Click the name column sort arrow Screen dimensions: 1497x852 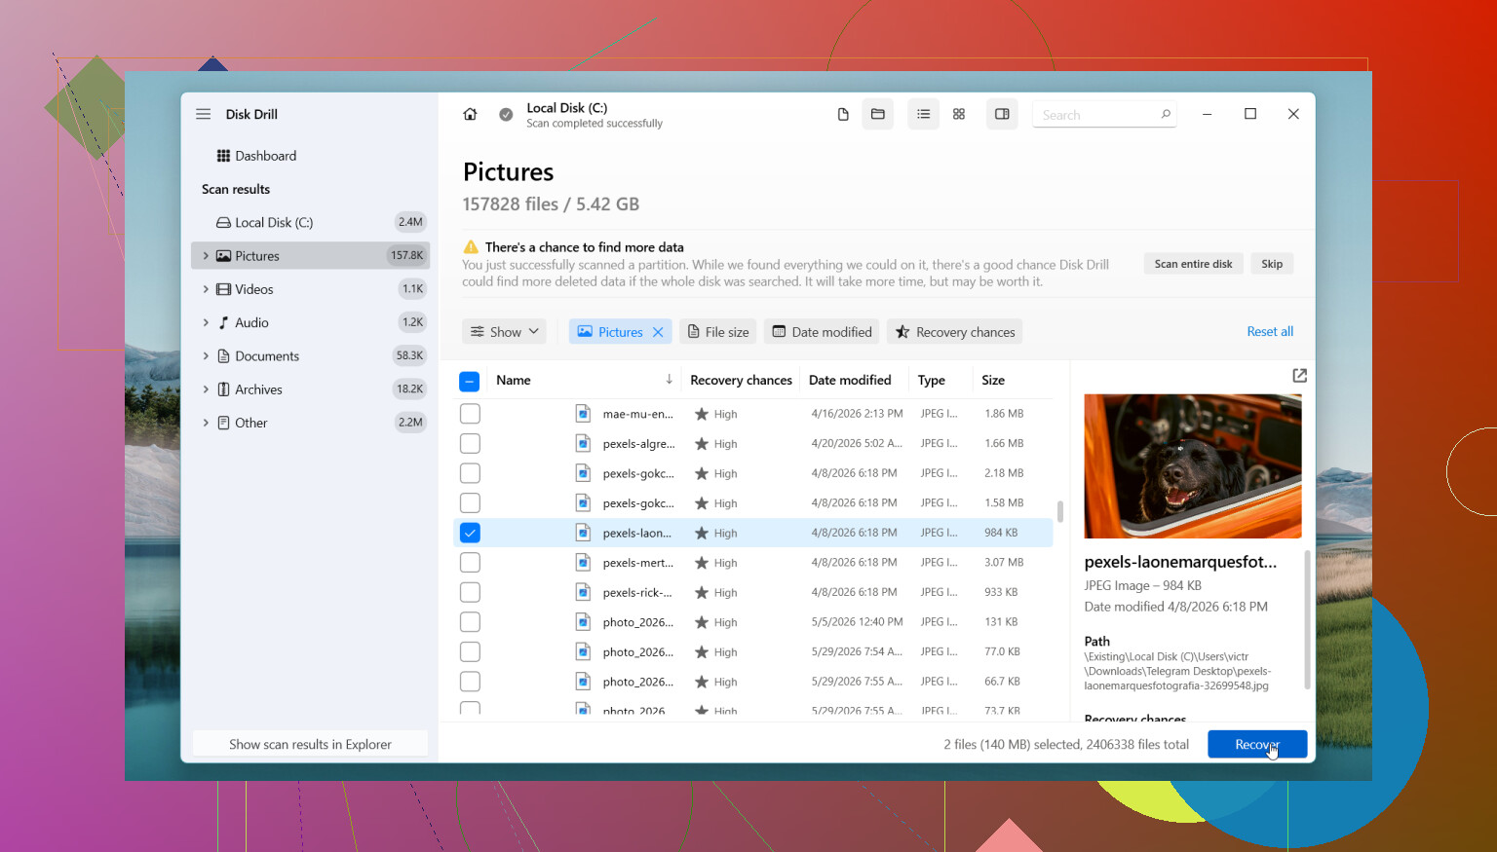tap(669, 380)
